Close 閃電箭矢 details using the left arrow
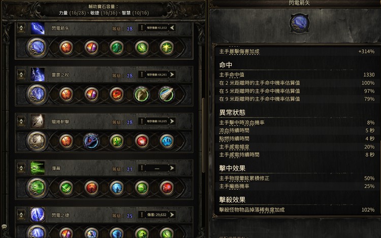Screen dimensions: 381x238 pos(172,28)
